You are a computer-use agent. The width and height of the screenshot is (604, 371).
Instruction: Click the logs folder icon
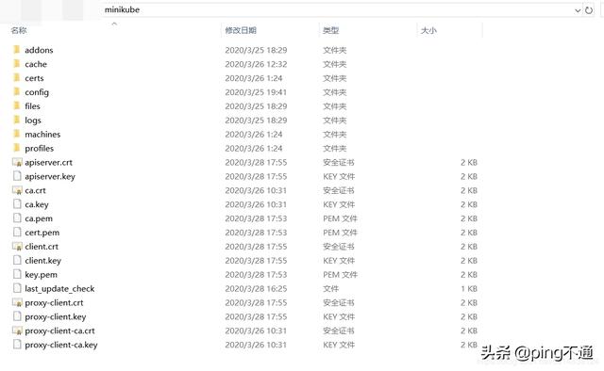pos(17,120)
